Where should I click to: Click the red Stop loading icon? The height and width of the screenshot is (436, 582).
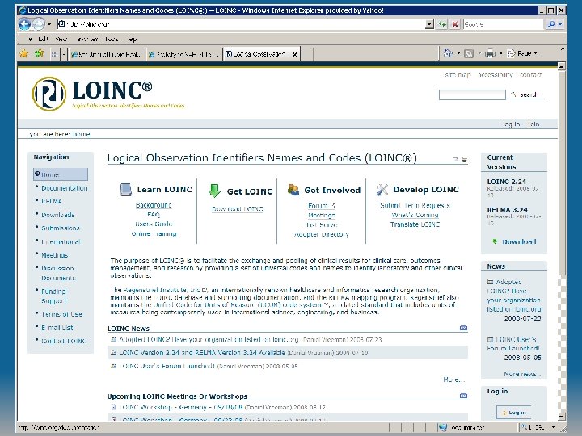click(x=455, y=24)
